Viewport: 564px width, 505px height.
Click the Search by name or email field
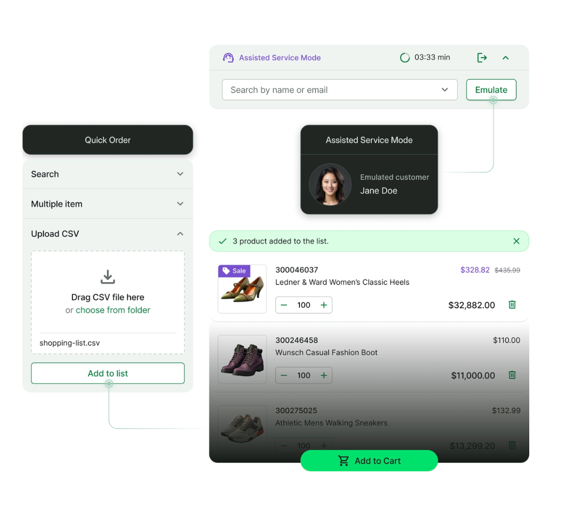click(340, 90)
